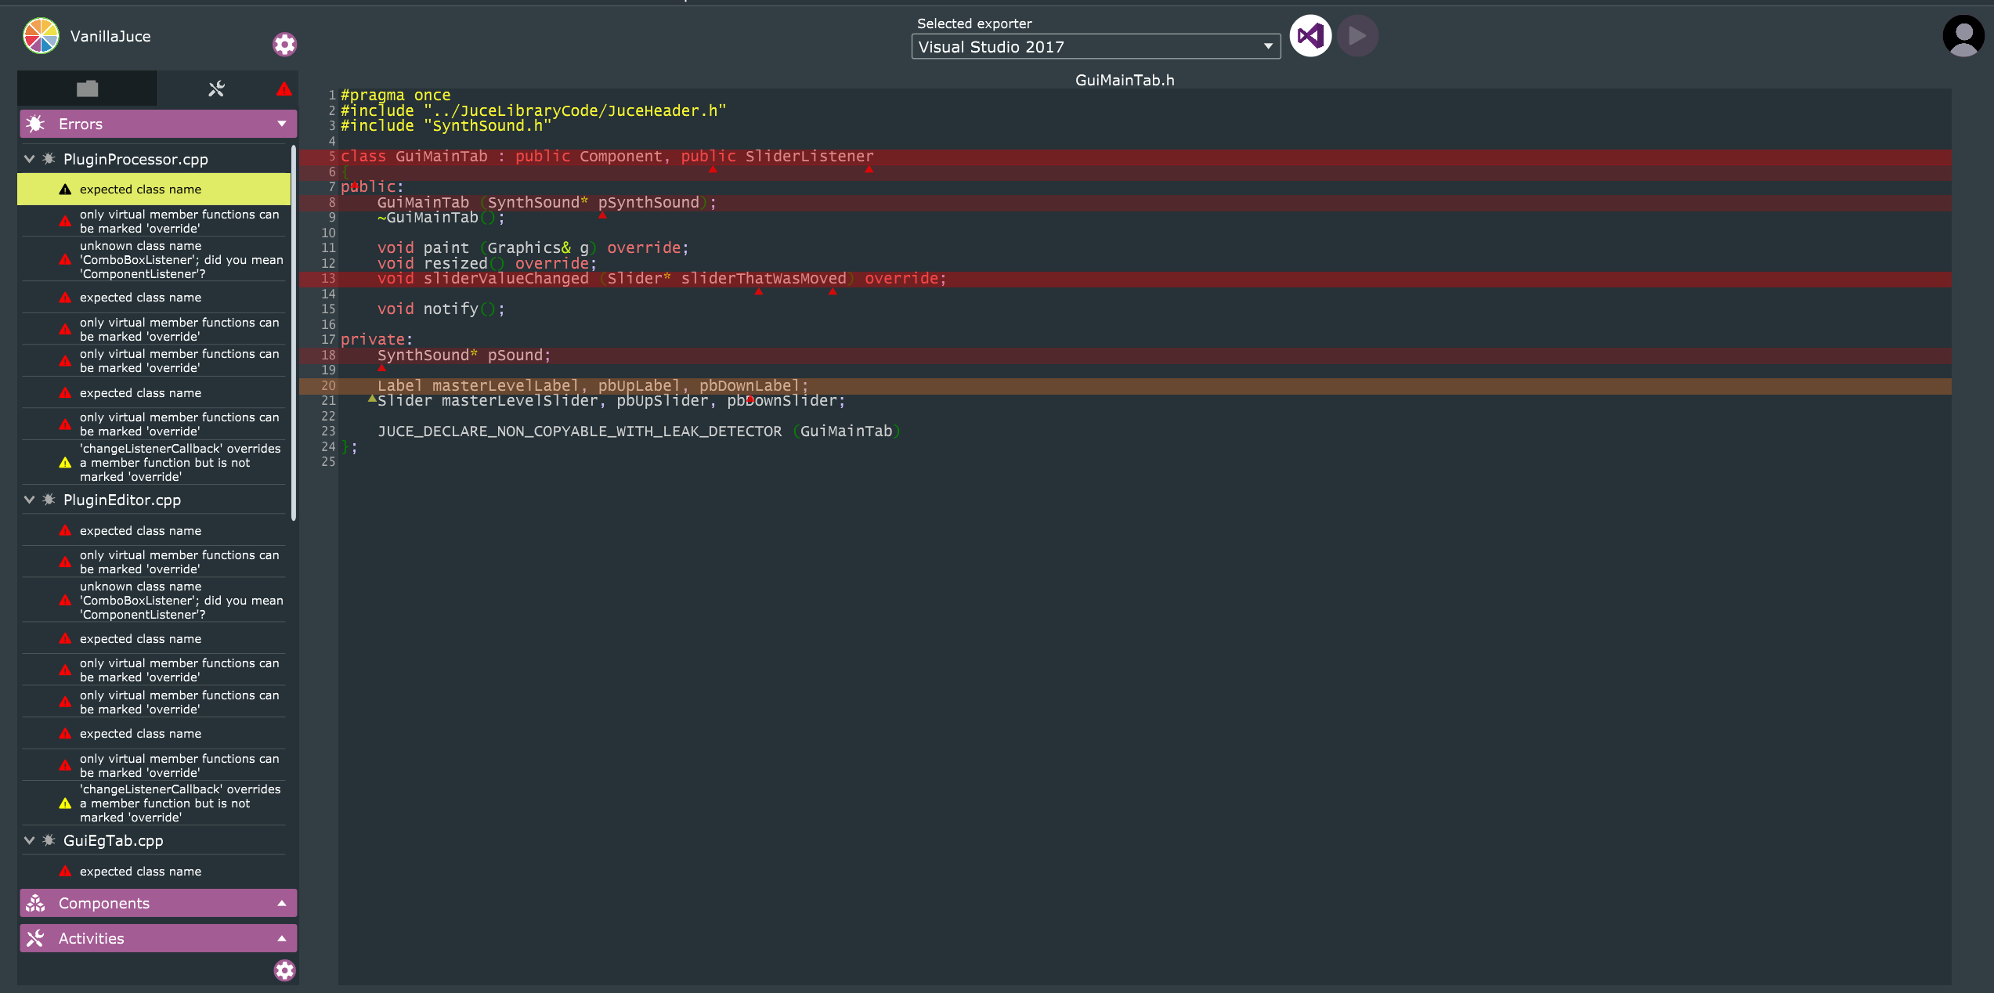This screenshot has height=993, width=1994.
Task: Expand the Components panel arrow
Action: pyautogui.click(x=282, y=903)
